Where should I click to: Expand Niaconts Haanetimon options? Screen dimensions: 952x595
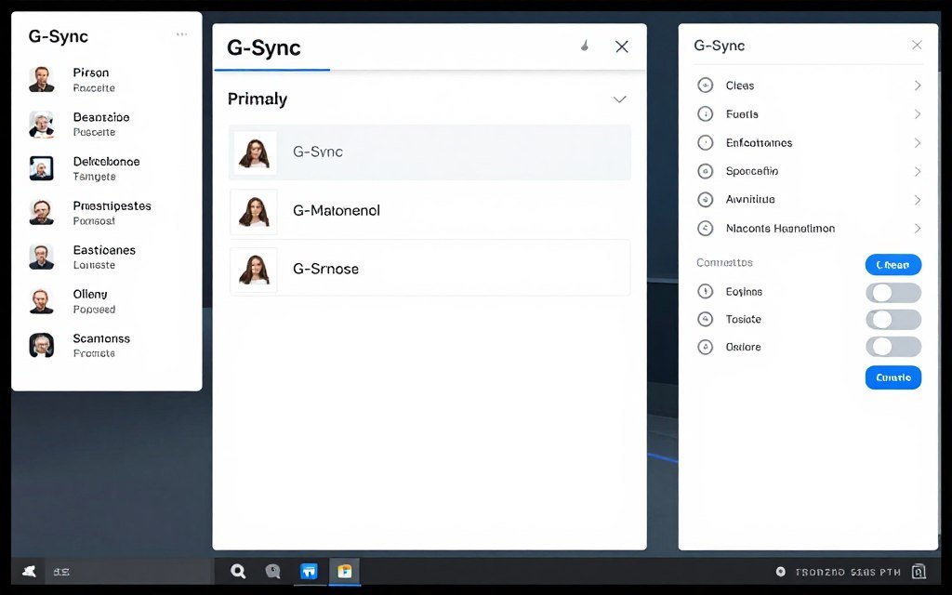[x=918, y=228]
